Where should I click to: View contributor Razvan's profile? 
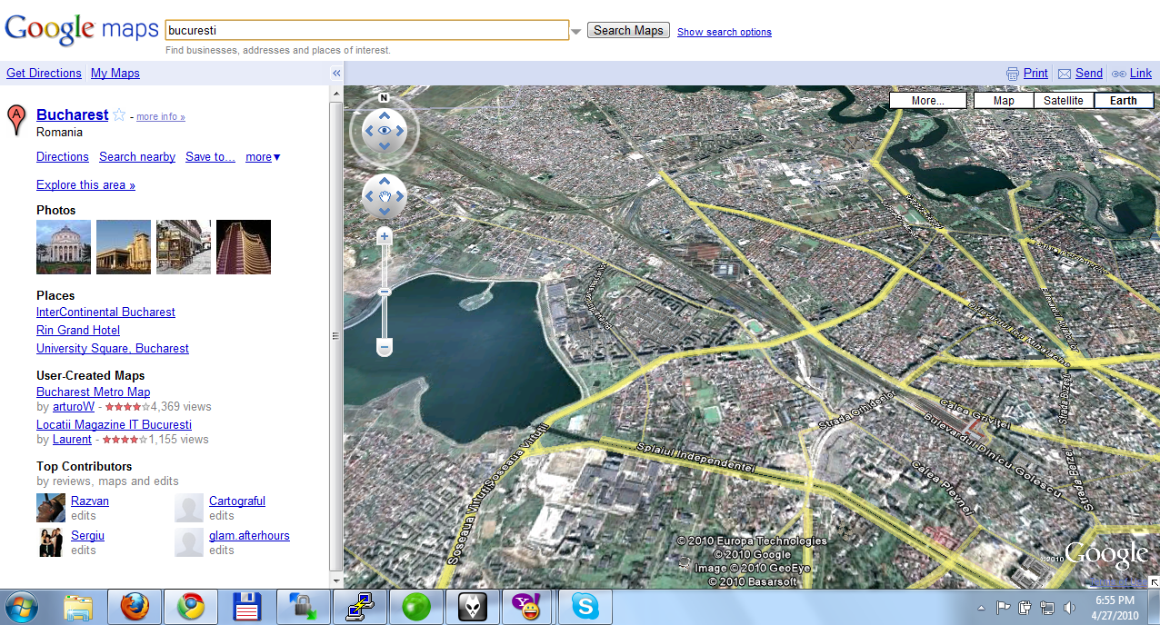[x=90, y=501]
